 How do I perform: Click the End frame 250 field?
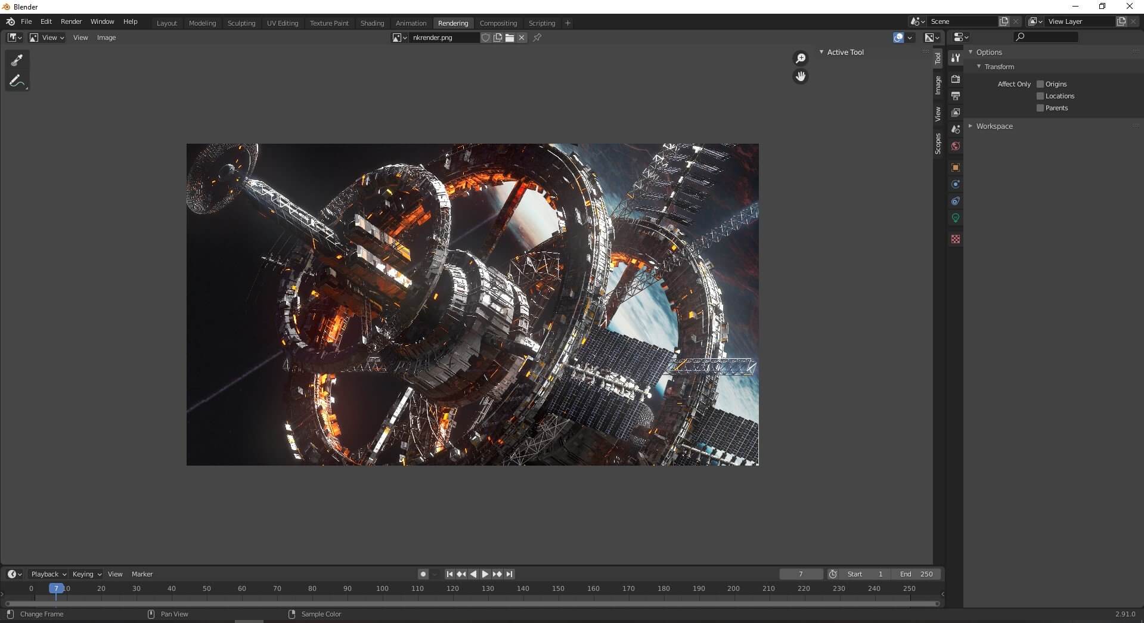click(917, 574)
